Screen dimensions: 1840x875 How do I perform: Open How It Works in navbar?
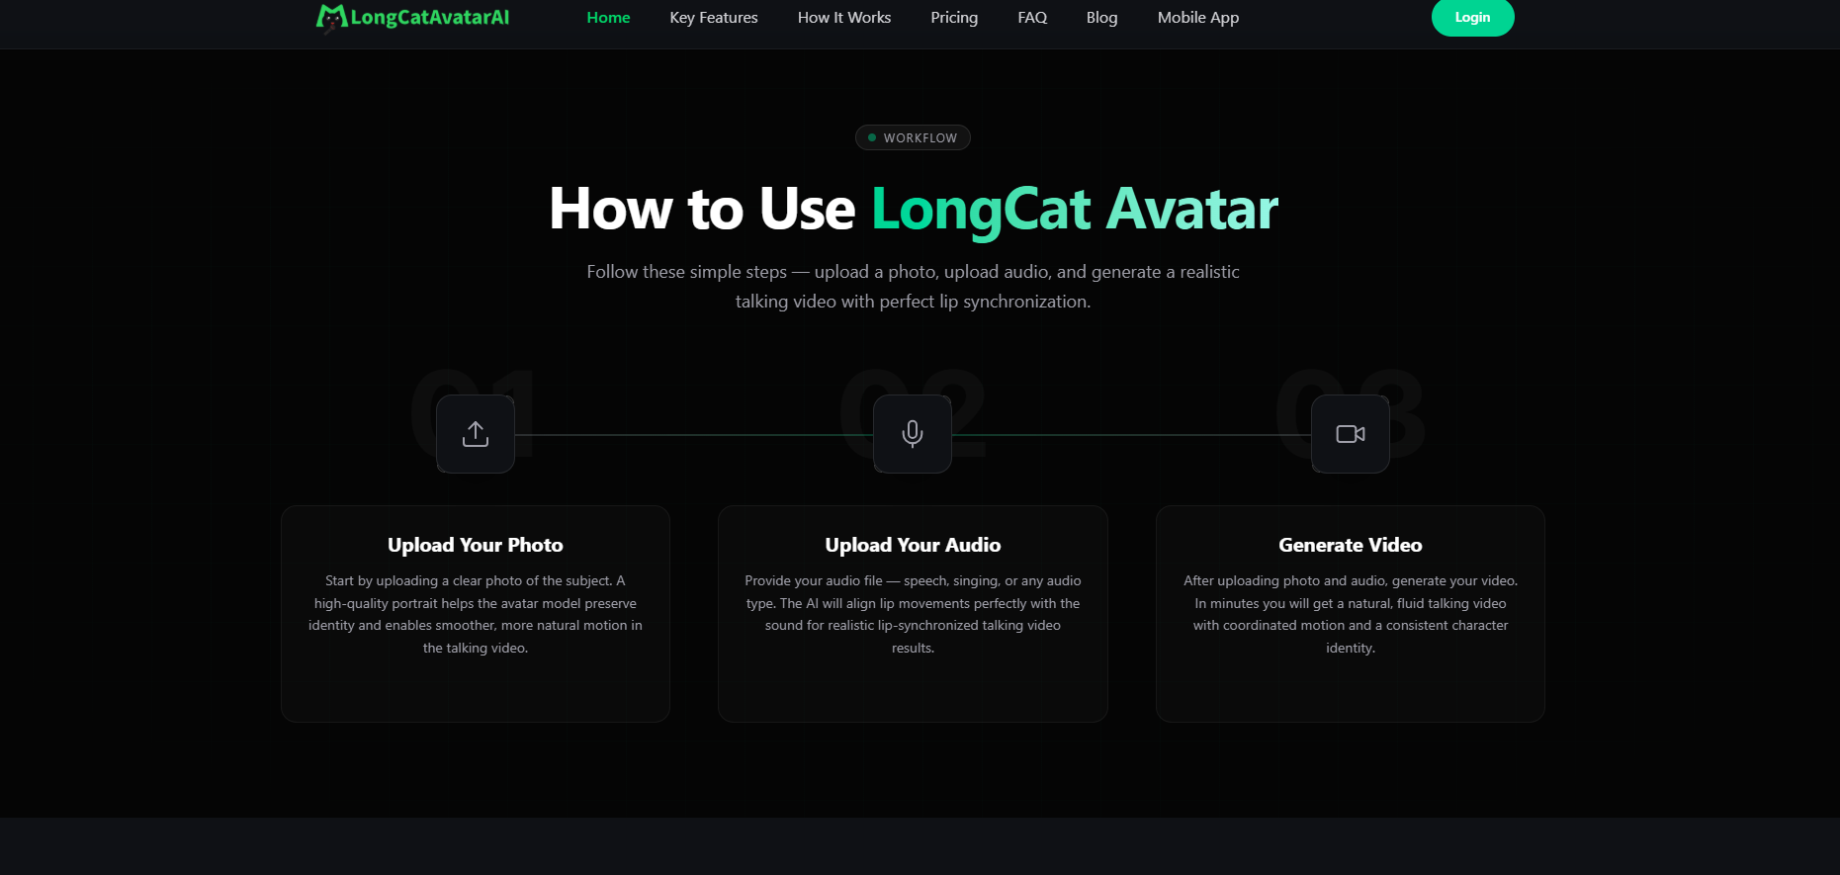[x=844, y=18]
